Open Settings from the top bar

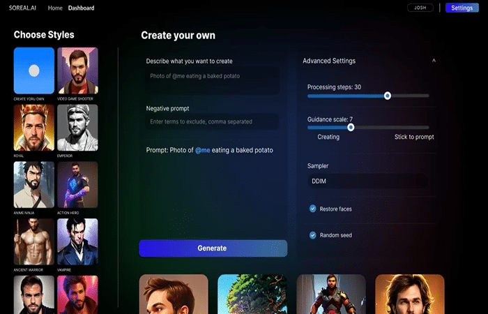[x=462, y=8]
